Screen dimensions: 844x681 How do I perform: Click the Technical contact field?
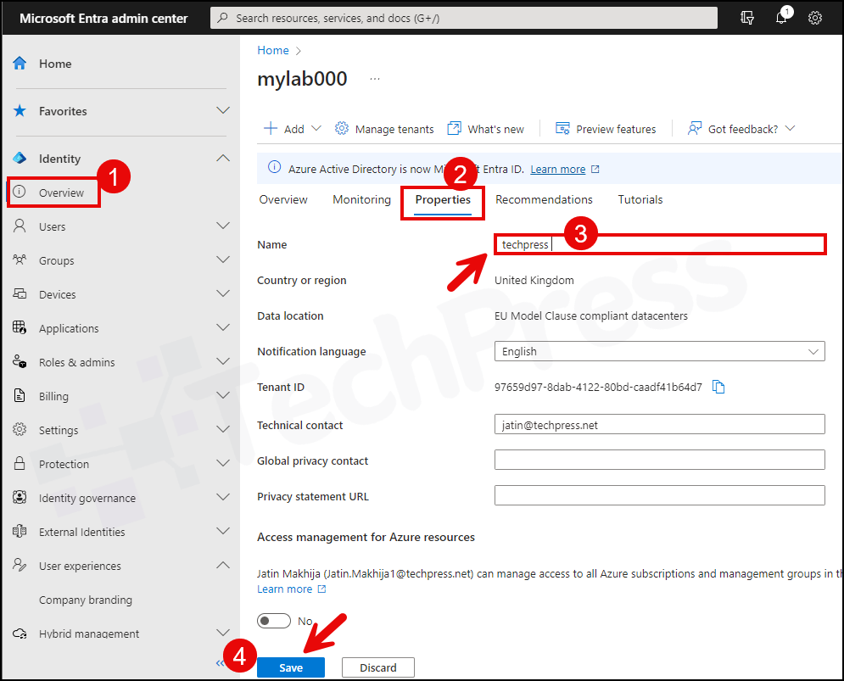[659, 424]
